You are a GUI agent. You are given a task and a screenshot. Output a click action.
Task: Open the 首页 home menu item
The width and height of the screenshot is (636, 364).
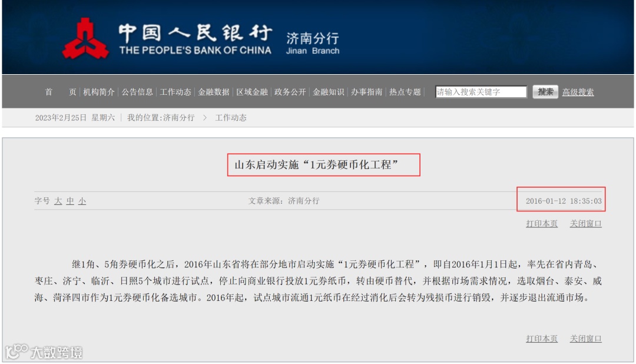[x=61, y=92]
